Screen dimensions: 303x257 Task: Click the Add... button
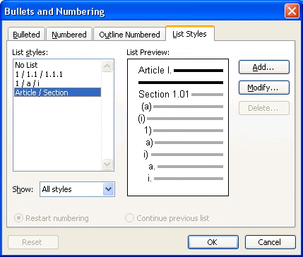pyautogui.click(x=264, y=67)
